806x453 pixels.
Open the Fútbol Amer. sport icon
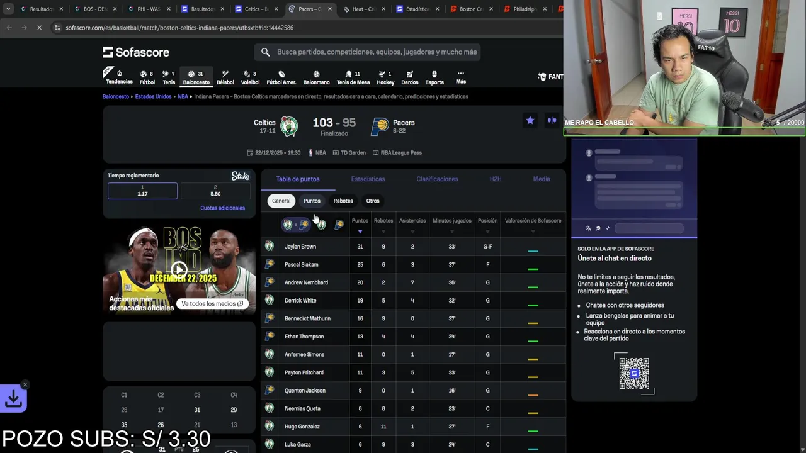(281, 77)
